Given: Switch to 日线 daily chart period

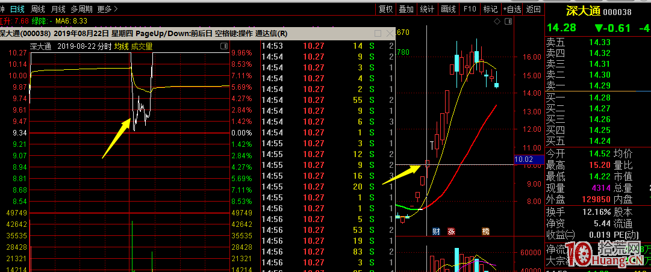Looking at the screenshot, I should 17,8.
